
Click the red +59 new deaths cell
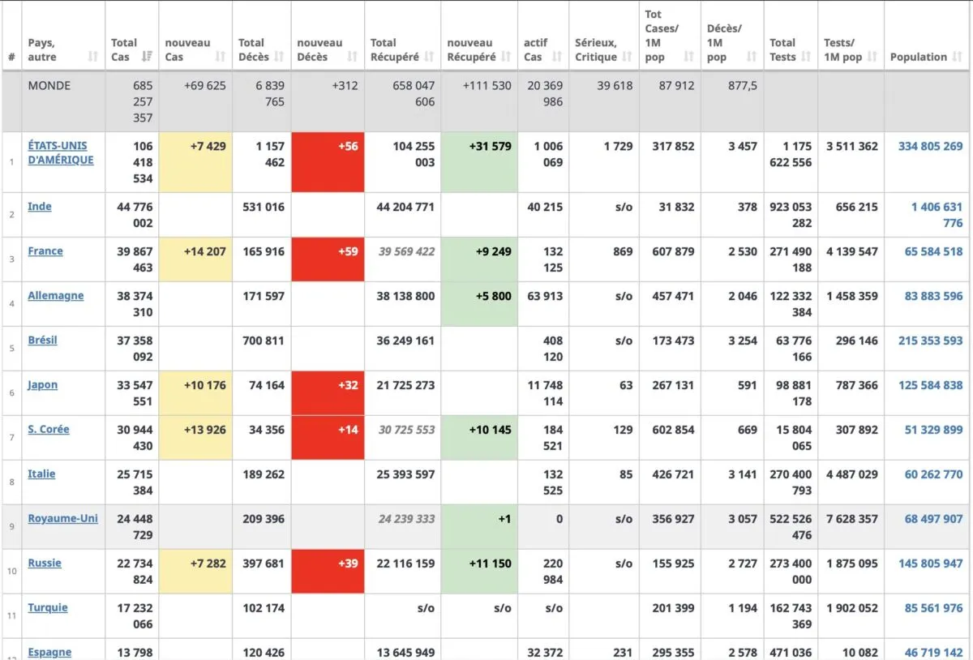[x=328, y=259]
